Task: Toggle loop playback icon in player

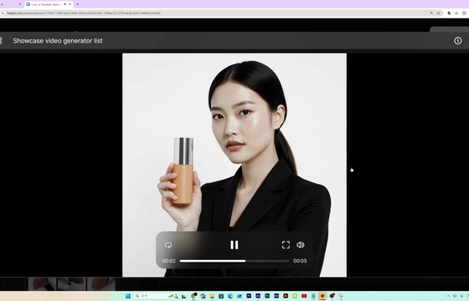Action: tap(168, 245)
